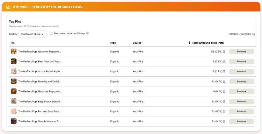Click the Type column header
Image resolution: width=262 pixels, height=134 pixels.
tap(113, 43)
